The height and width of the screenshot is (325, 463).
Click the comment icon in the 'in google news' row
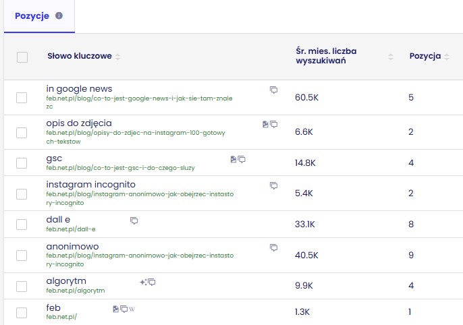273,90
